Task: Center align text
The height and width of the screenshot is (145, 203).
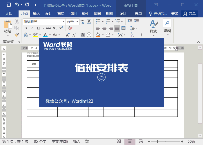Action: click(x=104, y=28)
